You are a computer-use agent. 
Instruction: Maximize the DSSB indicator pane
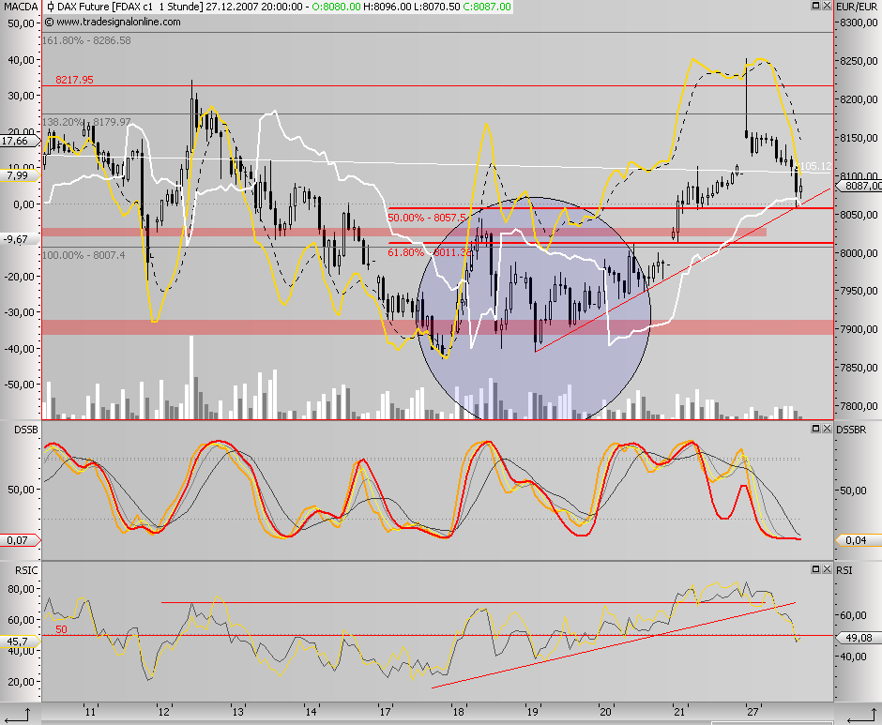815,429
